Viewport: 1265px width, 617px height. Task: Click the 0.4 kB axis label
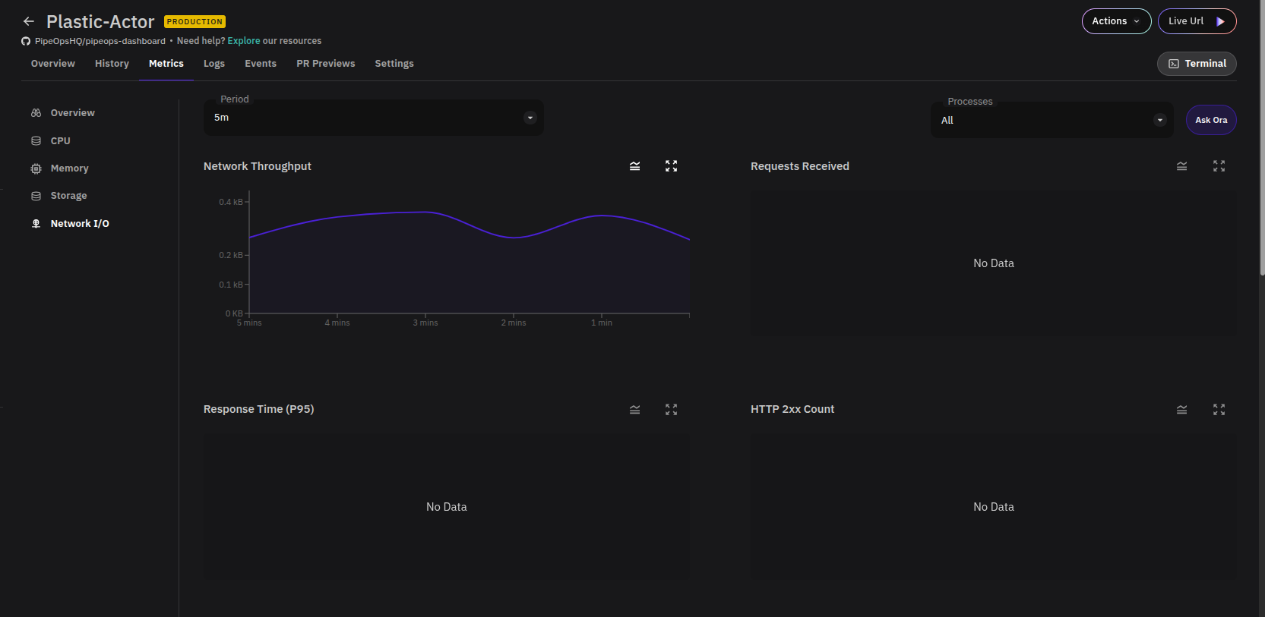231,202
